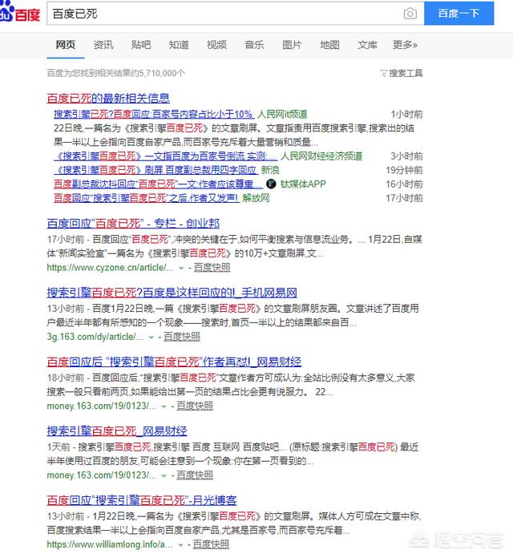
Task: Open news link 百度副总裁沈抖回应百度已死
Action: [x=159, y=184]
